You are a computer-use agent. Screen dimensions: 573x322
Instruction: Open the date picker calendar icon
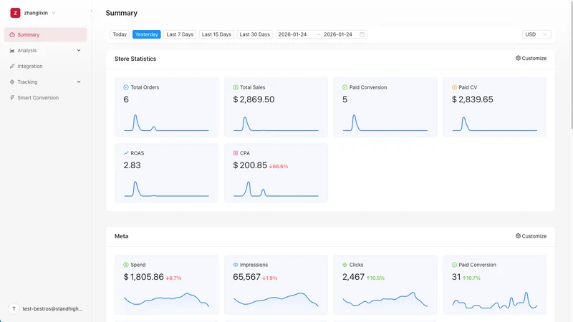coord(362,34)
